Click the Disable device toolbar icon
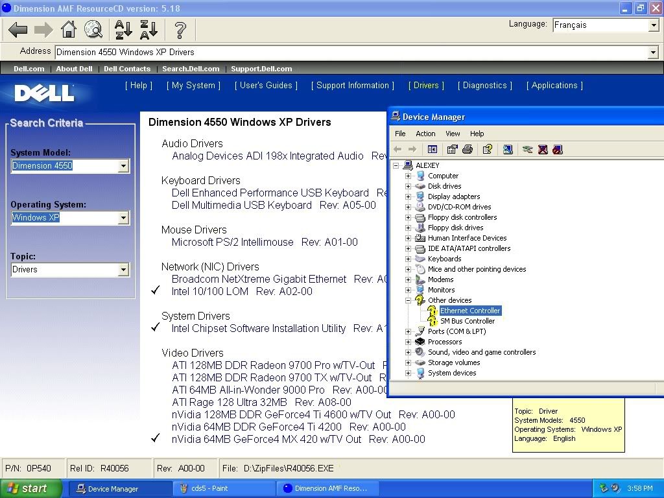The height and width of the screenshot is (498, 664). pyautogui.click(x=558, y=150)
